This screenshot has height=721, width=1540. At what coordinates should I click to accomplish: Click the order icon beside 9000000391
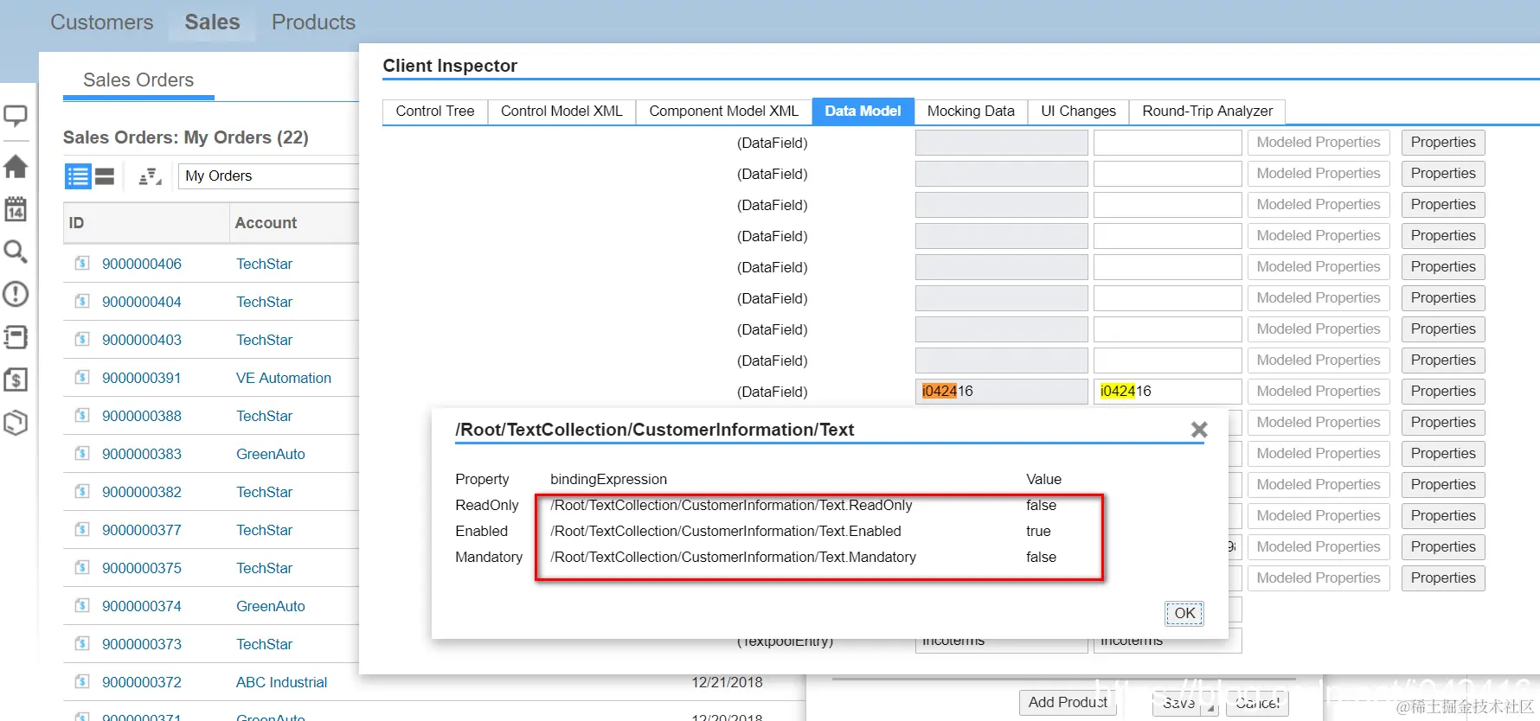82,377
